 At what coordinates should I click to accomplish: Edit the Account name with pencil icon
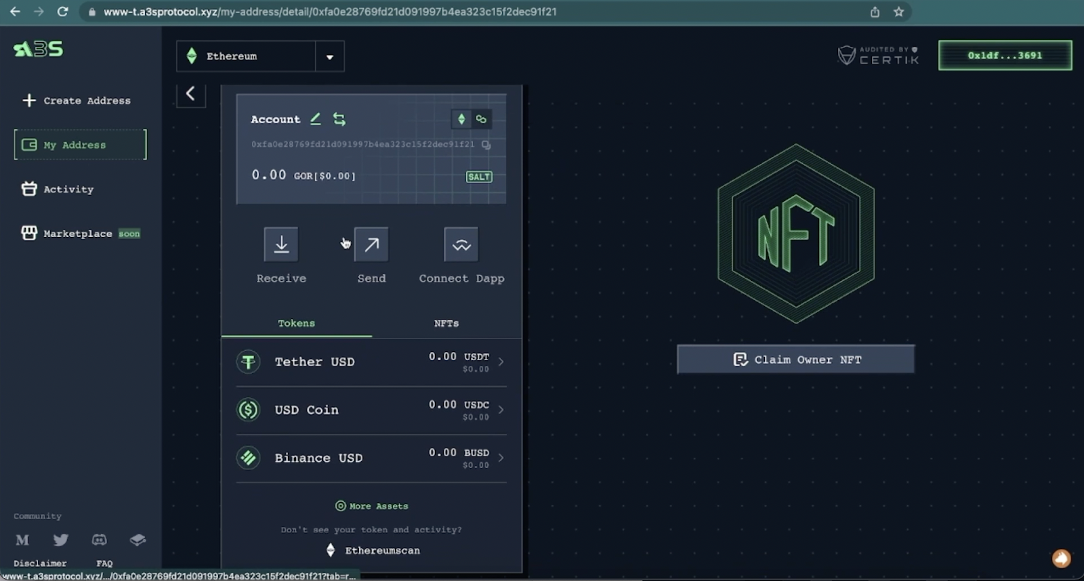click(316, 119)
